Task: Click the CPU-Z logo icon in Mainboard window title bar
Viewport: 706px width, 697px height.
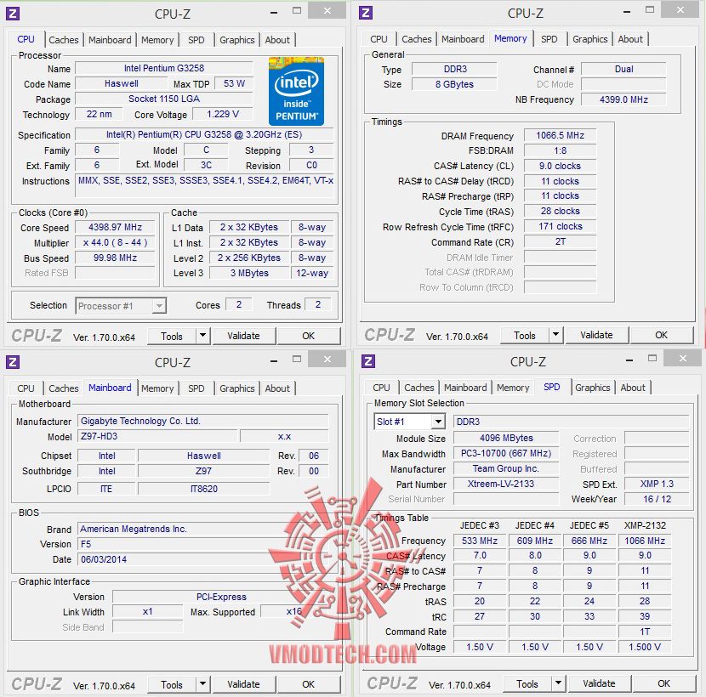Action: point(13,362)
